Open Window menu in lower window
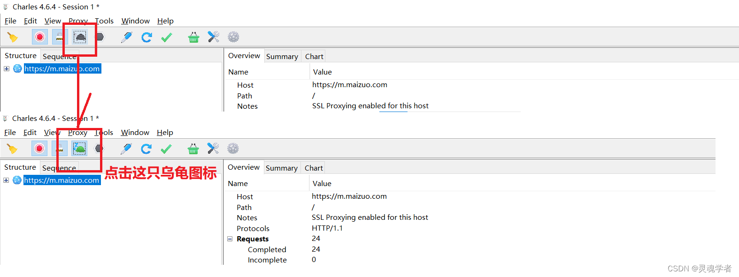 135,132
